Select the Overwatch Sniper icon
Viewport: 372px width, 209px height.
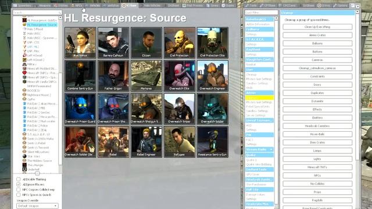(180, 109)
